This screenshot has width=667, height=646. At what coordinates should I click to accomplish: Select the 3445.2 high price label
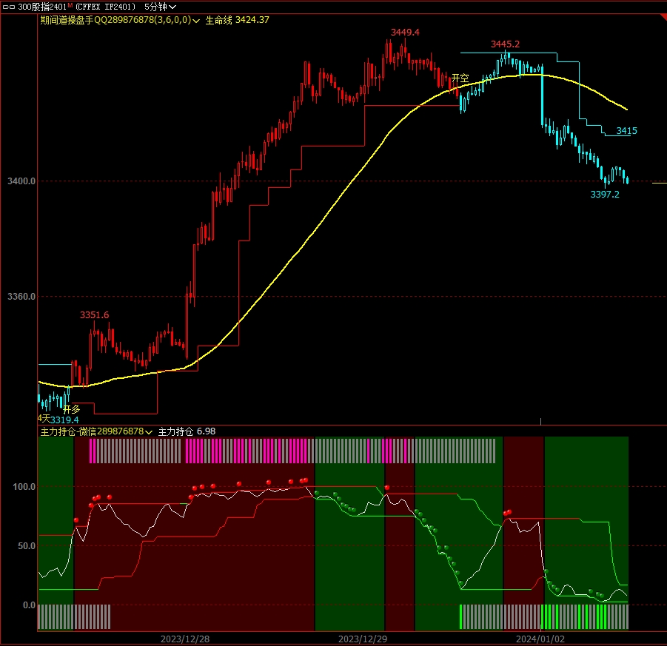click(505, 44)
